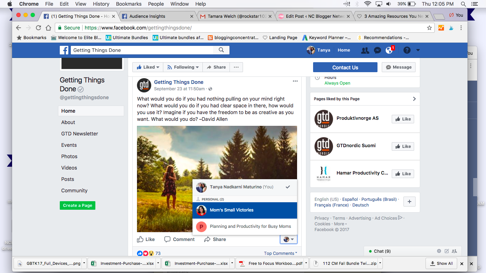Open chat settings gear icon

tap(439, 251)
